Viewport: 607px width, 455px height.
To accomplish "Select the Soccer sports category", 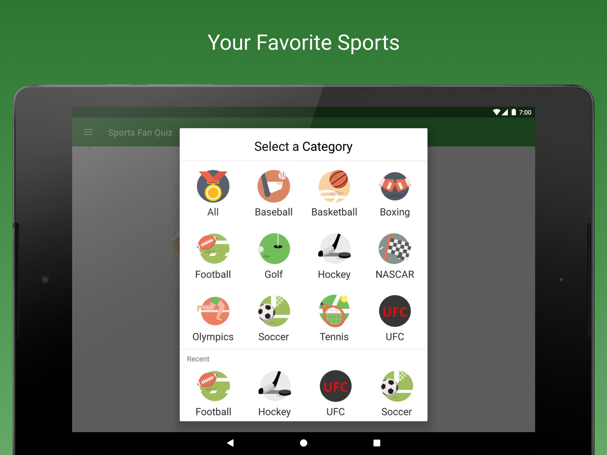I will [273, 315].
